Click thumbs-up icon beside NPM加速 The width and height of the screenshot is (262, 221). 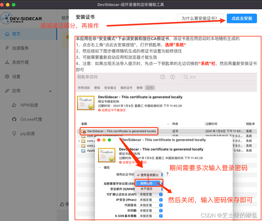(x=14, y=105)
